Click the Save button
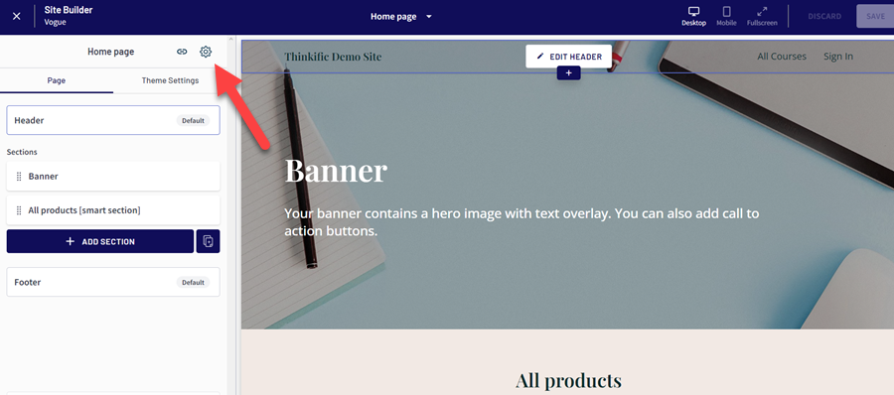The image size is (894, 395). pos(875,17)
